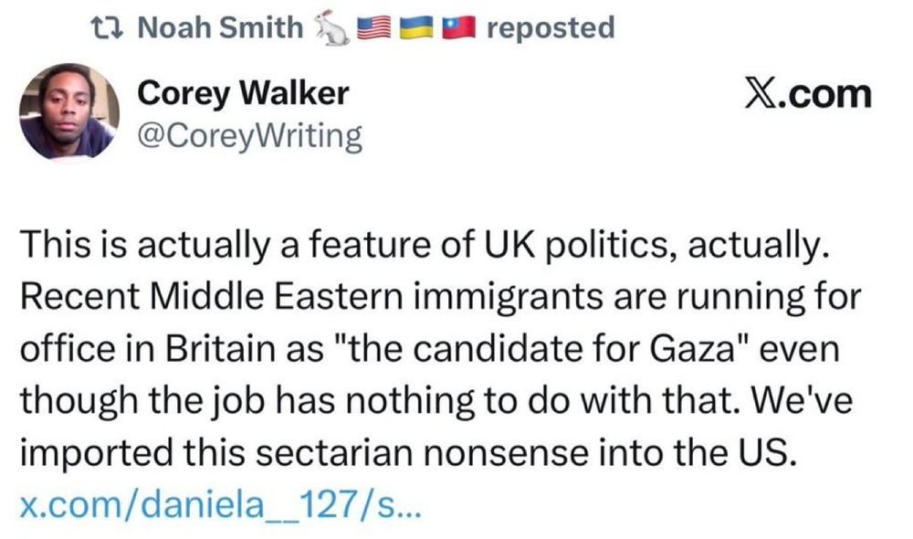
Task: Click the rabbit emoji beside Noah Smith
Action: click(x=330, y=29)
